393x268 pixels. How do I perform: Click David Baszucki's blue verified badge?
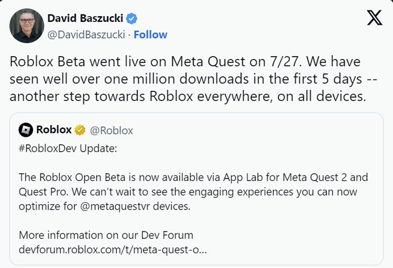point(131,19)
